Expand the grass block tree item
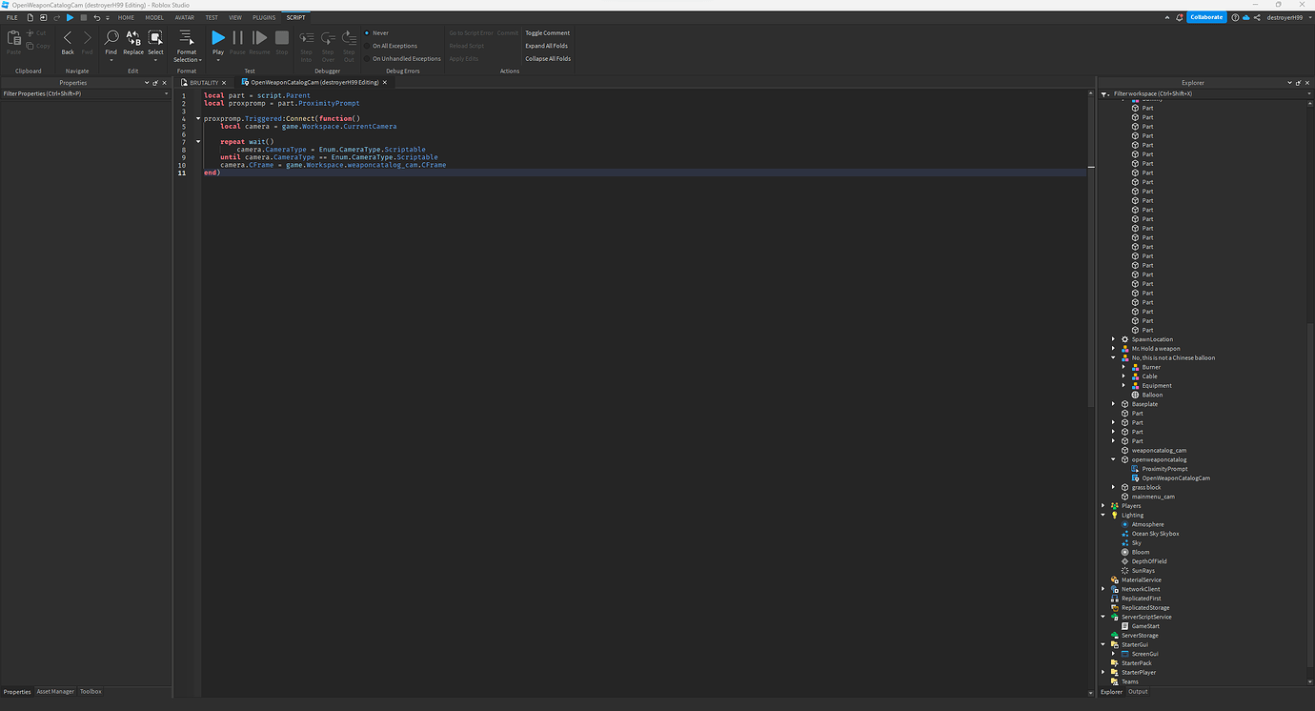This screenshot has height=711, width=1315. [x=1113, y=487]
